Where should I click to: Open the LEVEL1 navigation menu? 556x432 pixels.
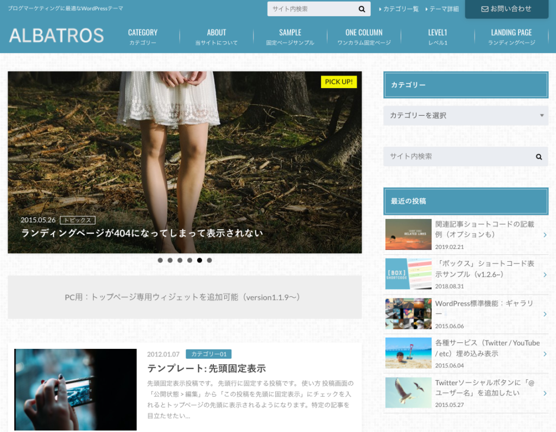click(438, 36)
